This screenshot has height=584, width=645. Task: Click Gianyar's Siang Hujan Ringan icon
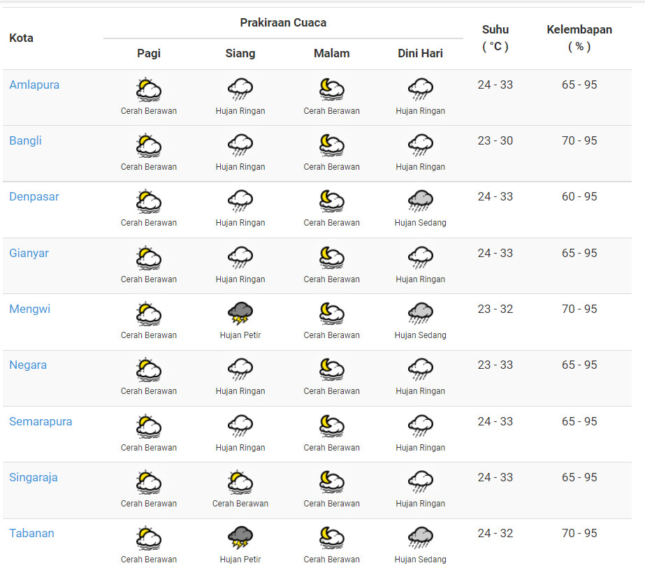240,258
